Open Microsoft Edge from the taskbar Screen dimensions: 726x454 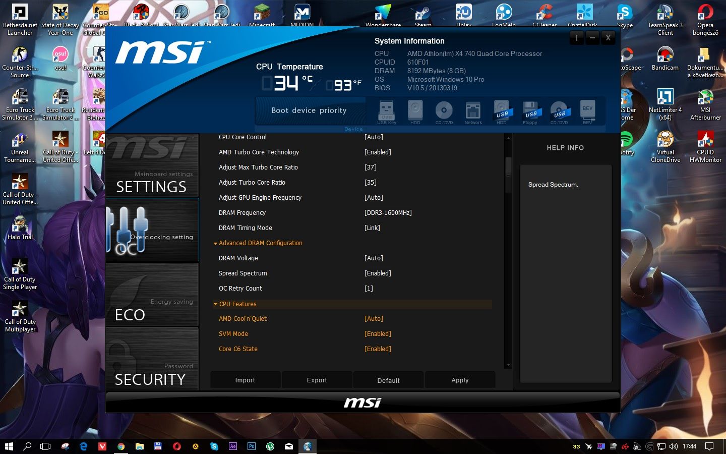click(84, 446)
